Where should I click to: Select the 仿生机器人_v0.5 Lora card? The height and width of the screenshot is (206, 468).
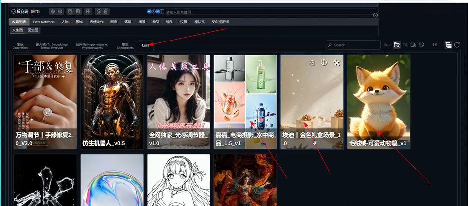pyautogui.click(x=112, y=102)
